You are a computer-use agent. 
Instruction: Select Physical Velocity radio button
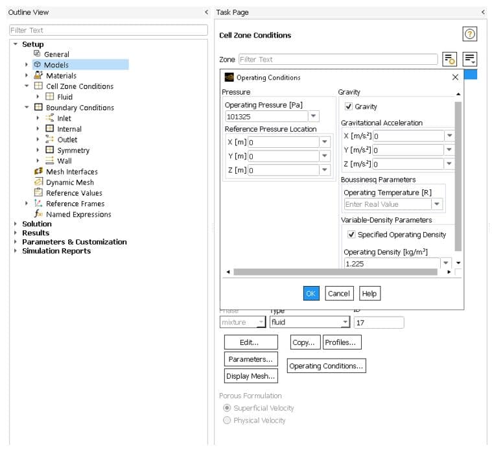(x=226, y=420)
